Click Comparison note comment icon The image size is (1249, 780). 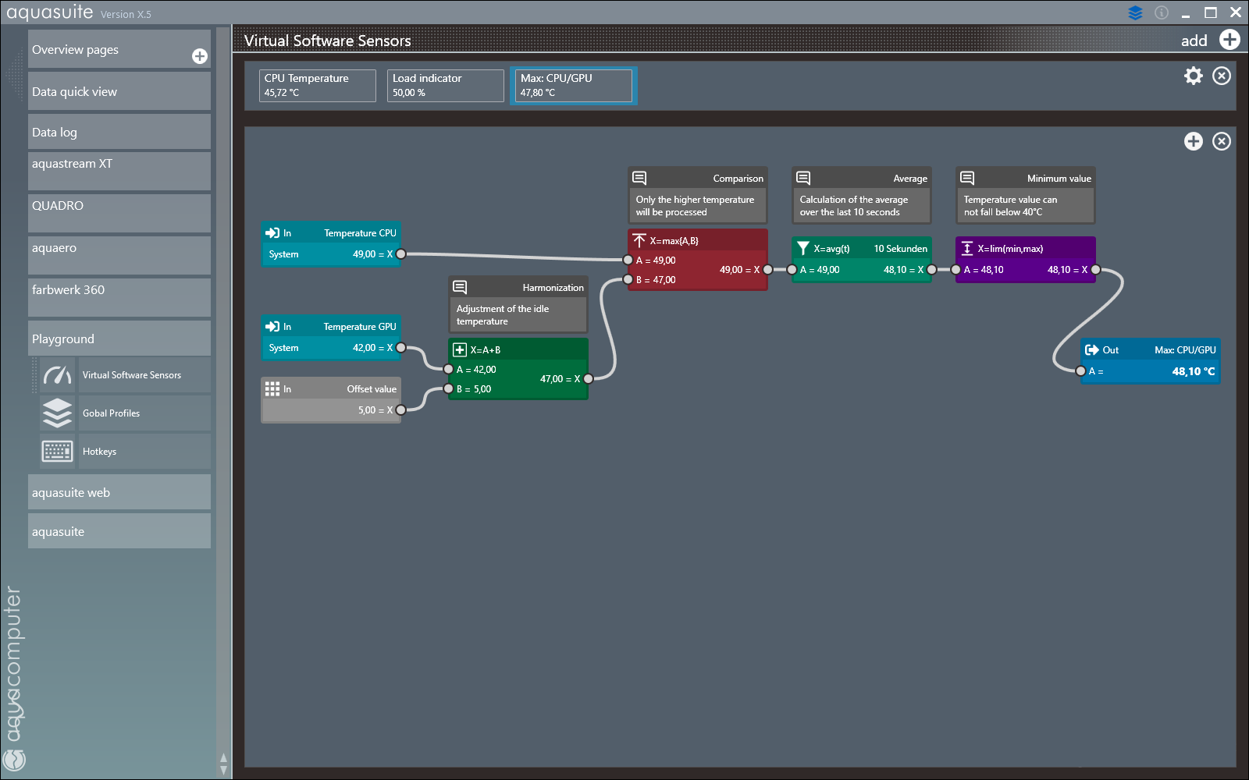(639, 178)
